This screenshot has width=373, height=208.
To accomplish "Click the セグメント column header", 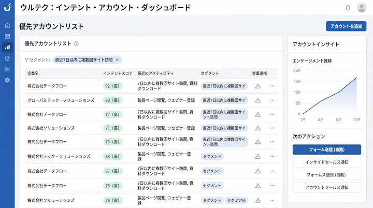I will coord(210,73).
